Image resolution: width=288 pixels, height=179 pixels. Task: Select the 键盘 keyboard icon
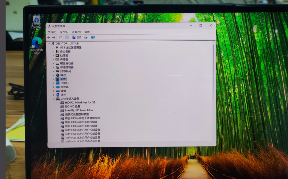click(58, 91)
